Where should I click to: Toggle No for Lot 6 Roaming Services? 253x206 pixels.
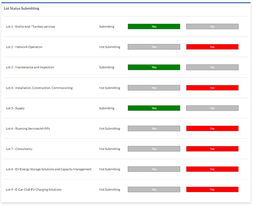point(212,128)
